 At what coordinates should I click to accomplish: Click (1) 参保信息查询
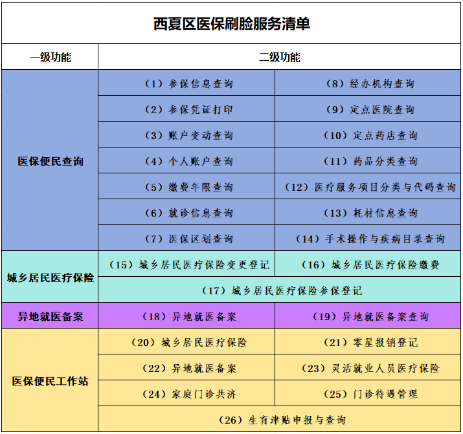(187, 83)
